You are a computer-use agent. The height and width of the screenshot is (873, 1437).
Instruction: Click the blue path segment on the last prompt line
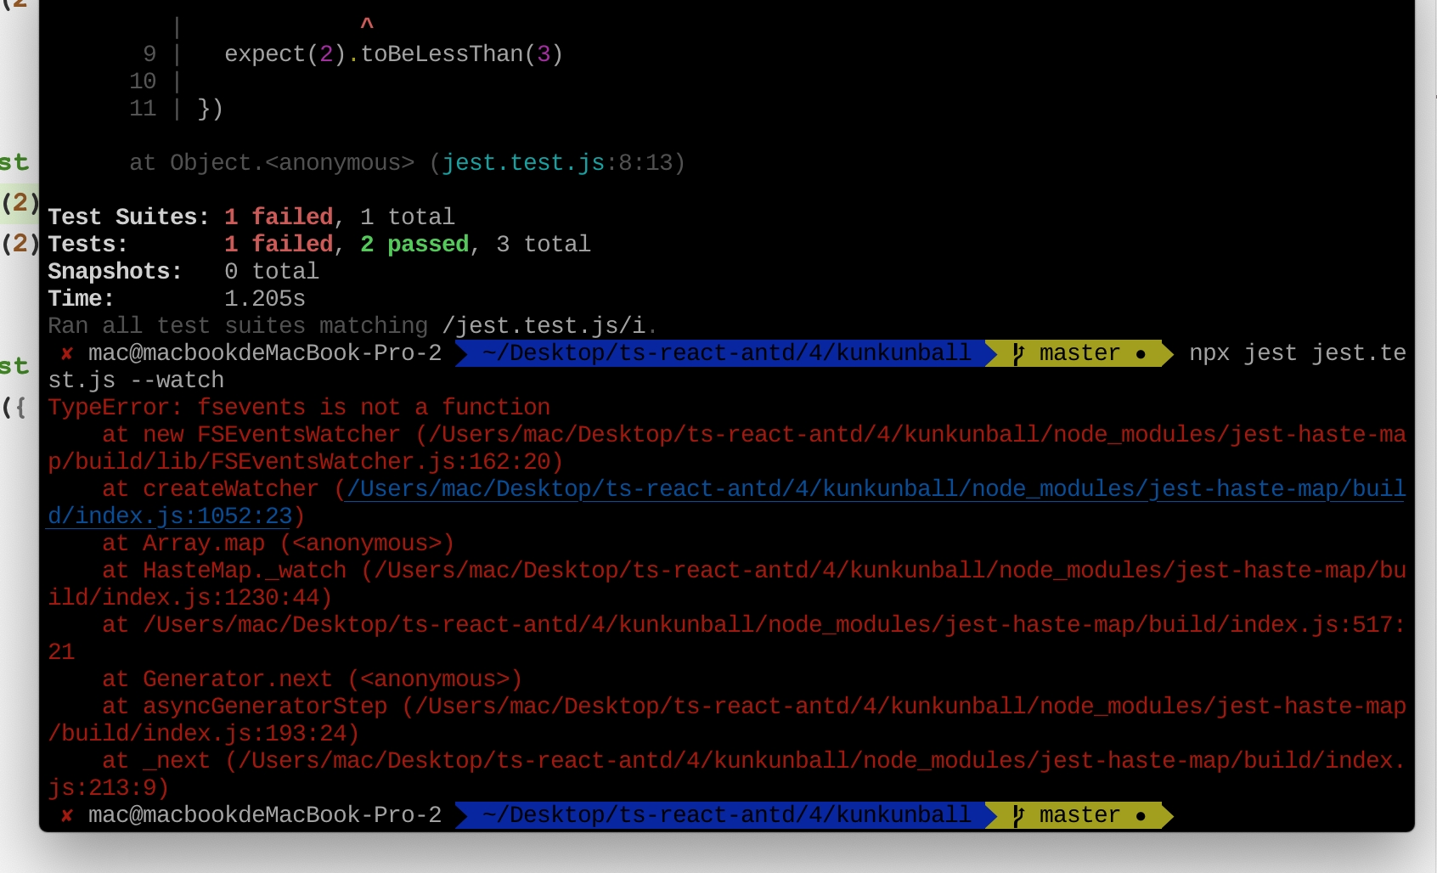[727, 815]
